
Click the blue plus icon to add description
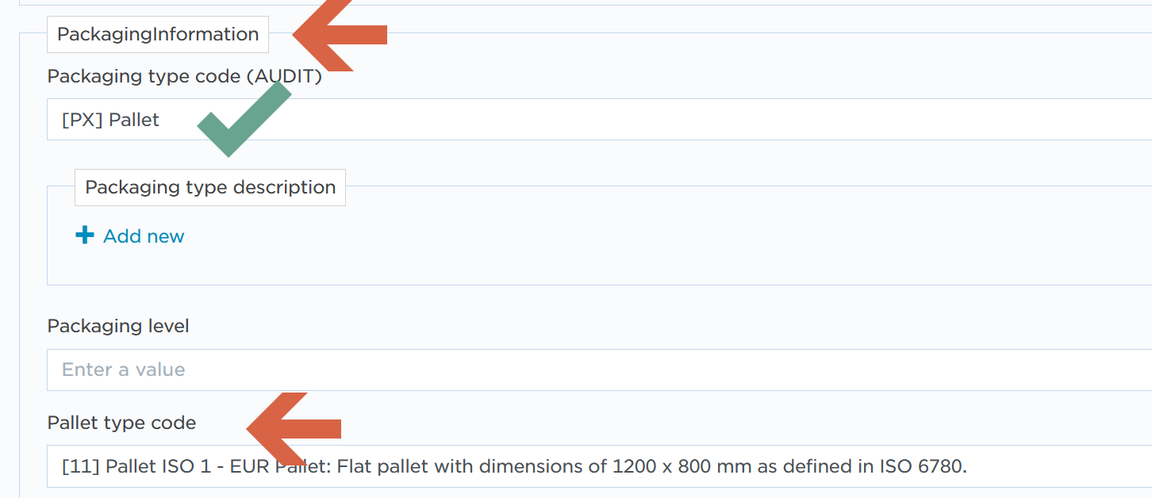pyautogui.click(x=84, y=235)
